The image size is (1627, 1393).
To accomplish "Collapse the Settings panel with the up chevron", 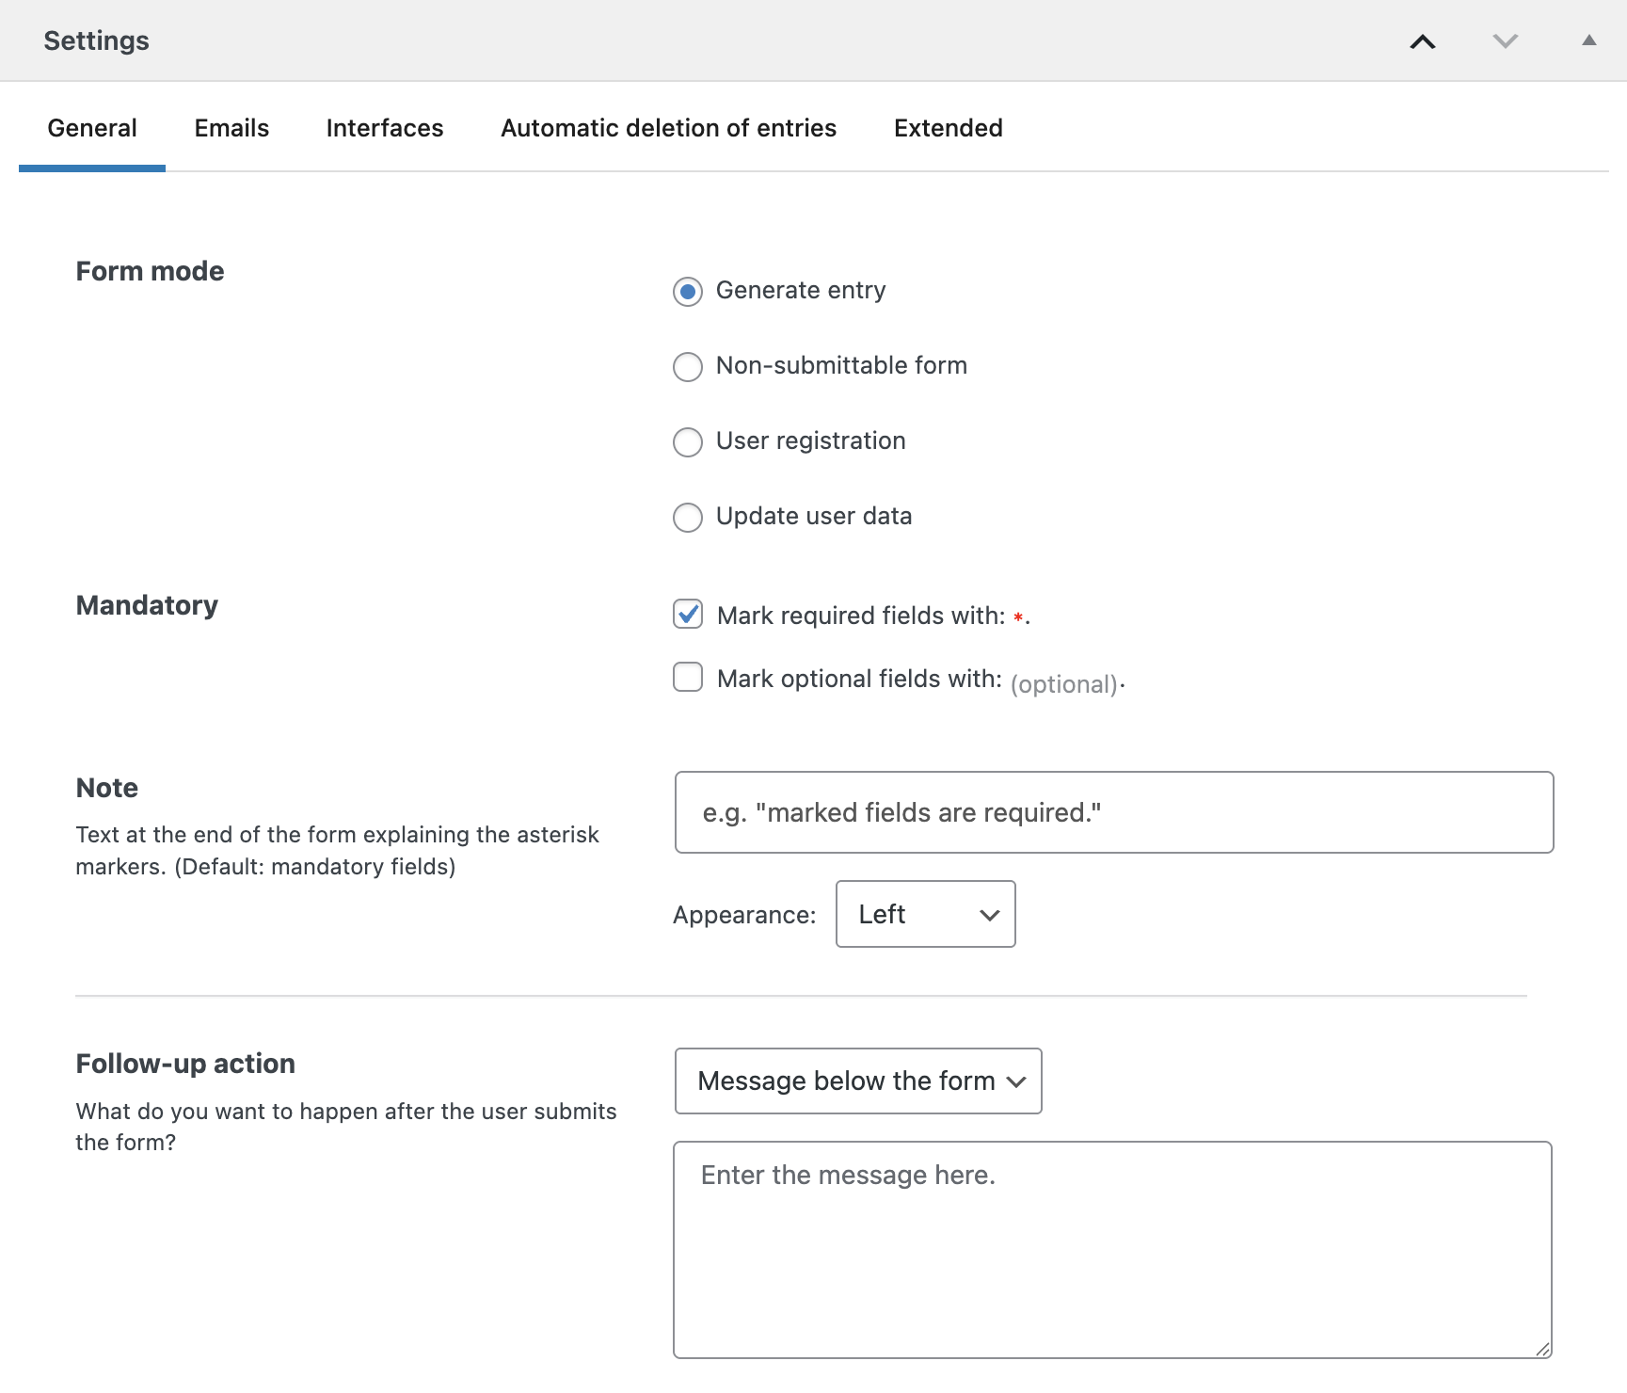I will tap(1423, 41).
